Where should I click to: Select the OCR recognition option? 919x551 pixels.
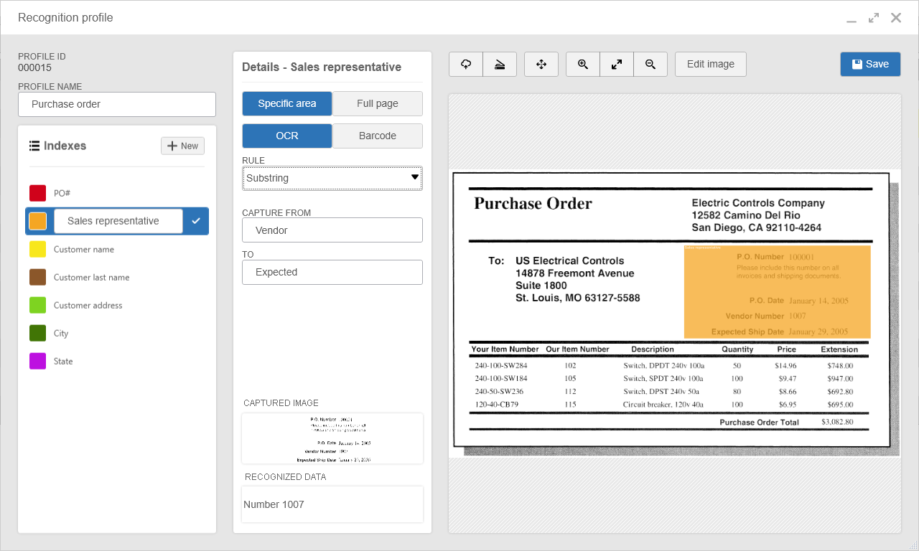(287, 136)
